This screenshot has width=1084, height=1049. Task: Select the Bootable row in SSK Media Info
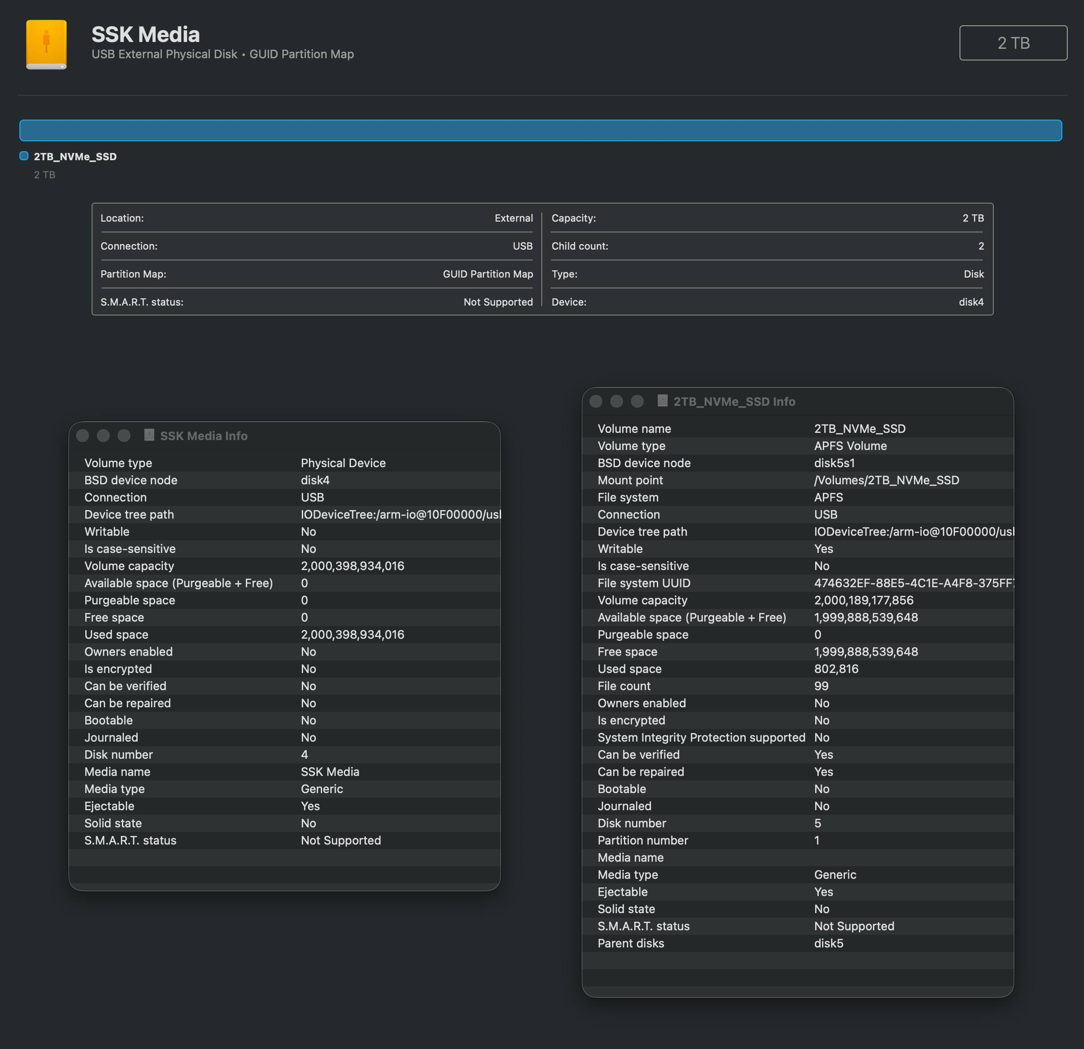tap(284, 720)
